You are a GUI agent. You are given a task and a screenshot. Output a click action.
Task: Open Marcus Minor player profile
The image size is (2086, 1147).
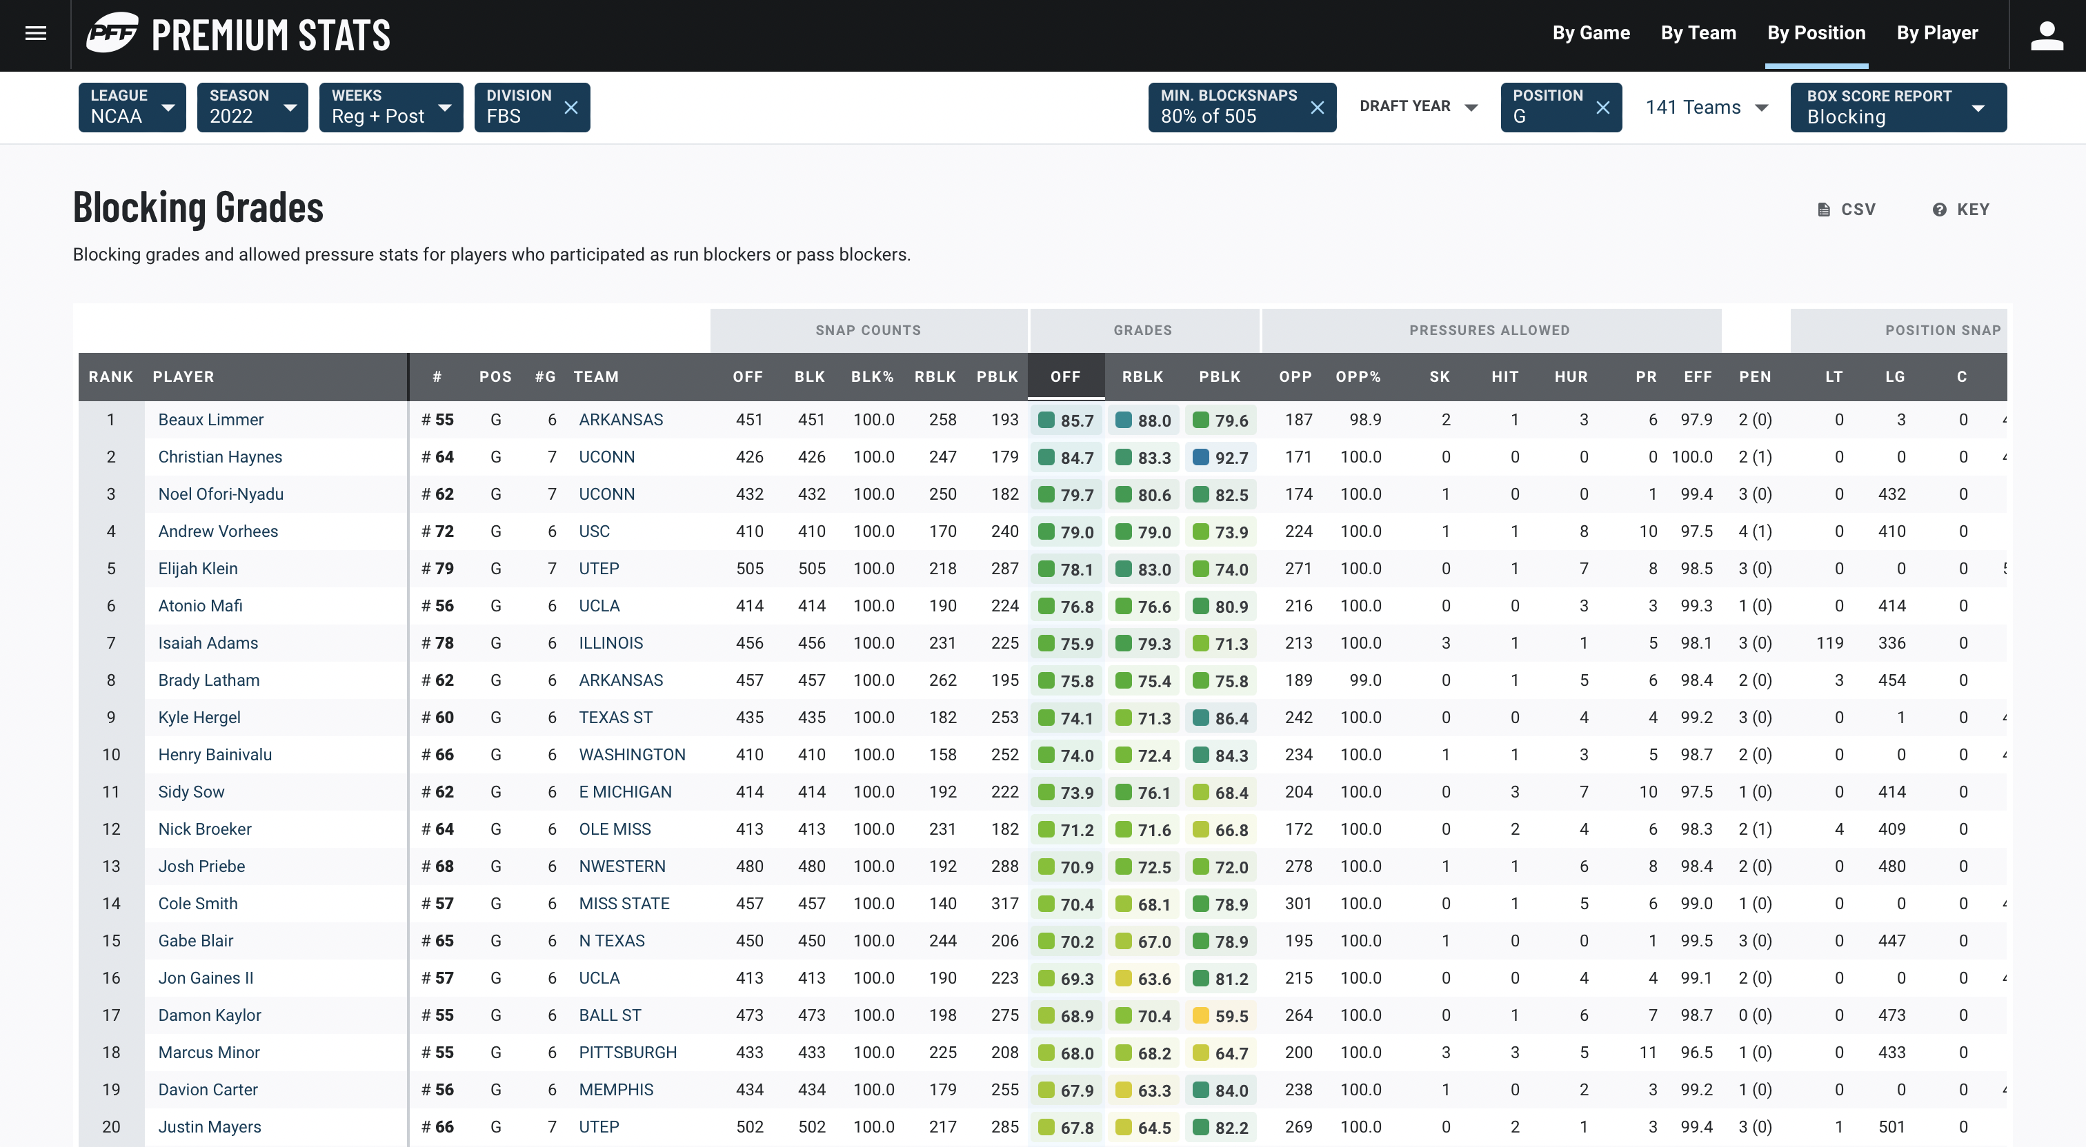pos(209,1053)
